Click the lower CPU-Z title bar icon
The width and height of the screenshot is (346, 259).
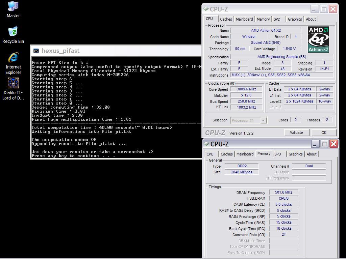206,144
